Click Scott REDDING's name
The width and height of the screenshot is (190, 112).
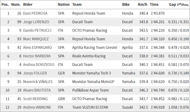click(x=35, y=99)
